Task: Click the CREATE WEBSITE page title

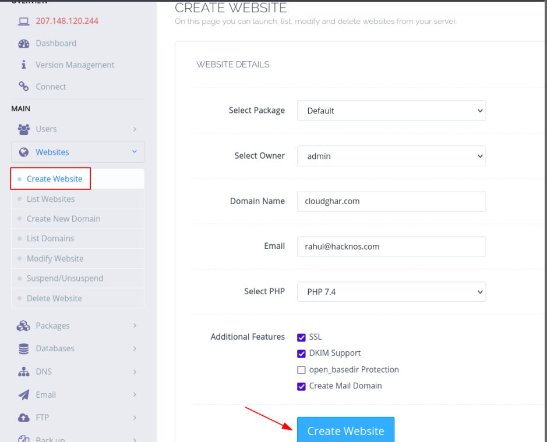Action: click(x=231, y=8)
